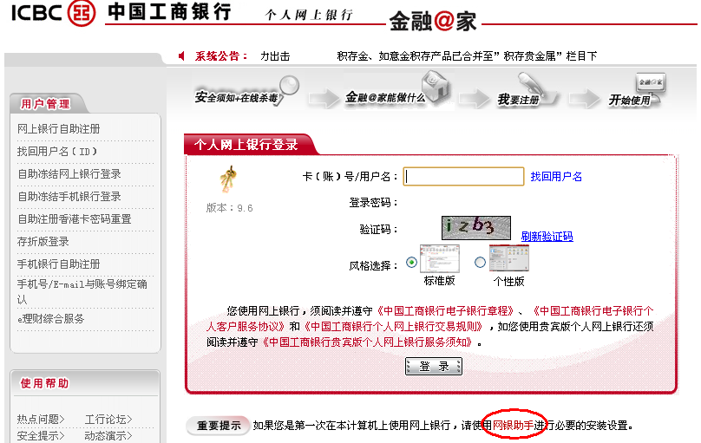Click 热点问题> help link

[x=41, y=420]
